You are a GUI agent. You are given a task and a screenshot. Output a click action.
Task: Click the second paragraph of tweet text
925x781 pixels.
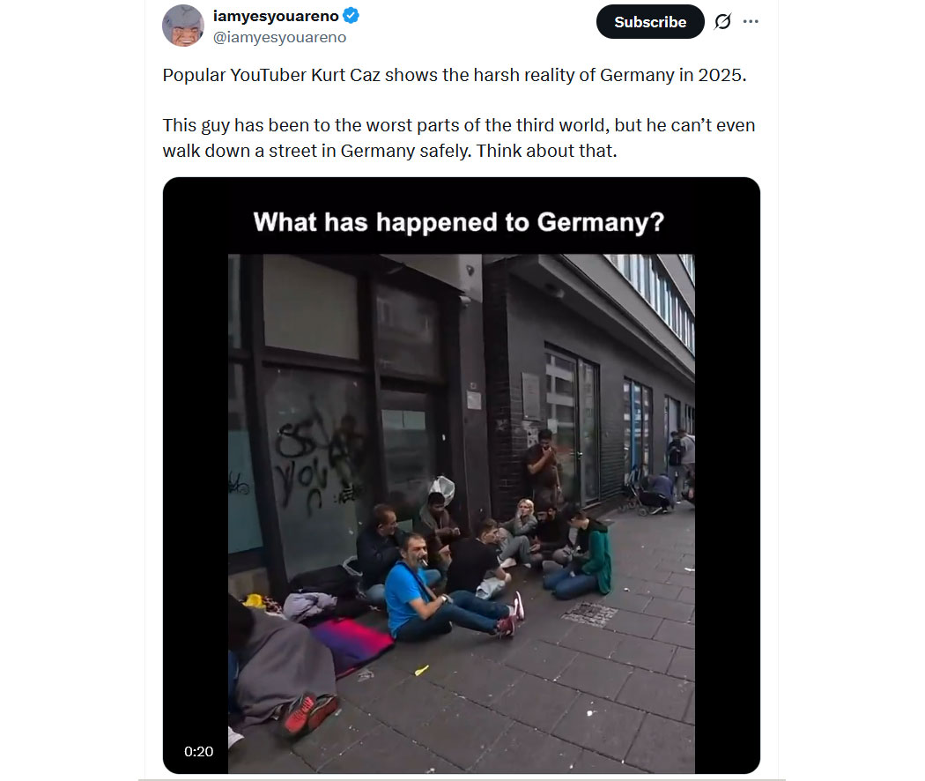459,138
